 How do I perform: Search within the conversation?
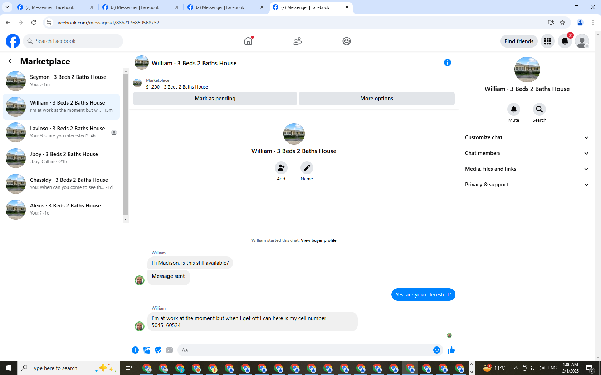click(539, 109)
